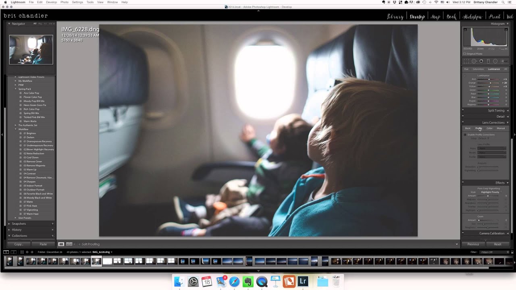Open the toolbar options dropdown arrow
The width and height of the screenshot is (516, 290).
point(457,244)
